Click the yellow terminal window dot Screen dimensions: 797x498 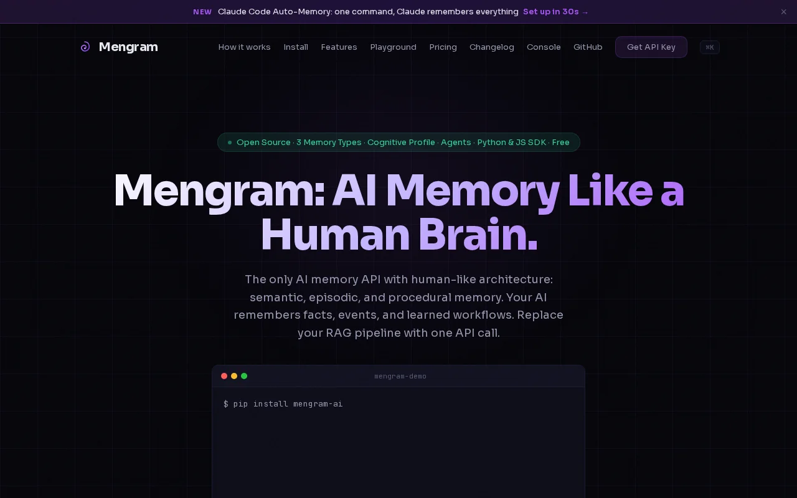coord(234,376)
